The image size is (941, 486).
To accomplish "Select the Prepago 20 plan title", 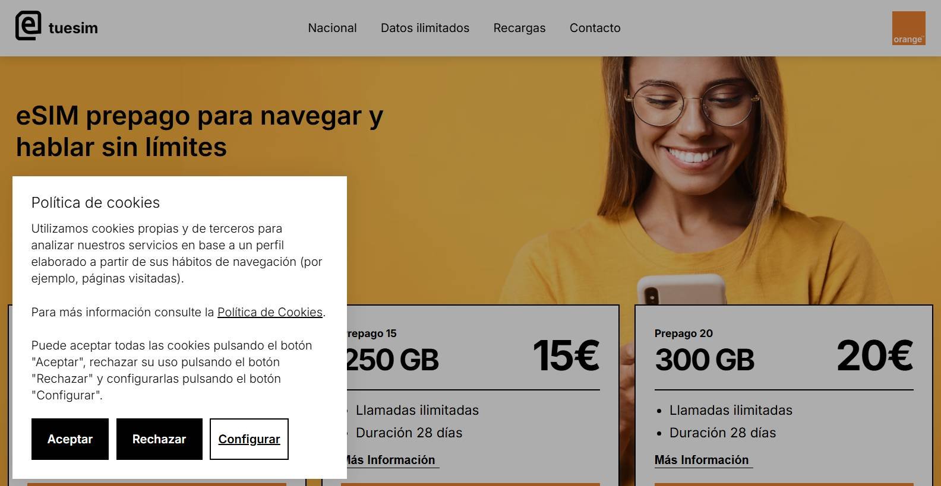I will [683, 333].
